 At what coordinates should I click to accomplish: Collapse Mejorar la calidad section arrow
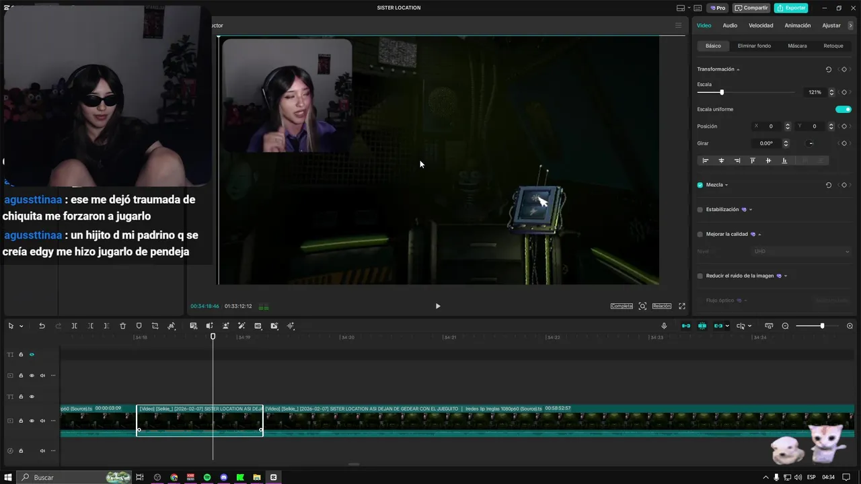[x=759, y=235]
